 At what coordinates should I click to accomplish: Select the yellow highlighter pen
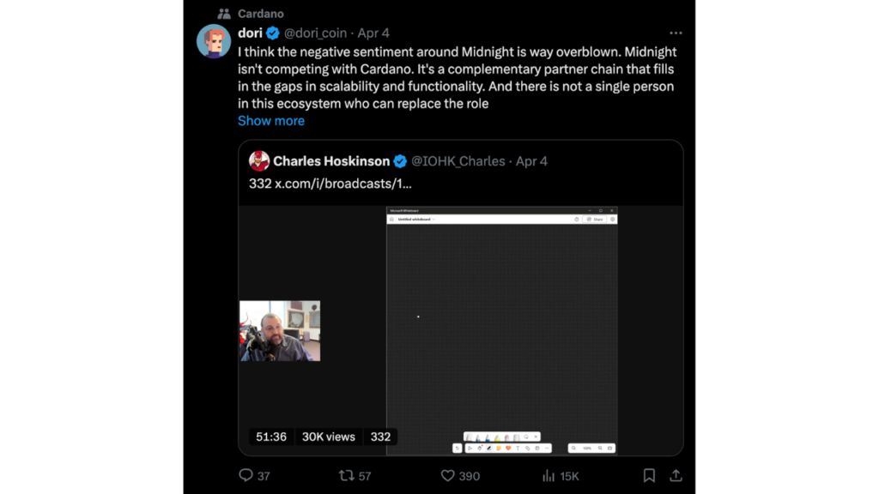pyautogui.click(x=498, y=437)
